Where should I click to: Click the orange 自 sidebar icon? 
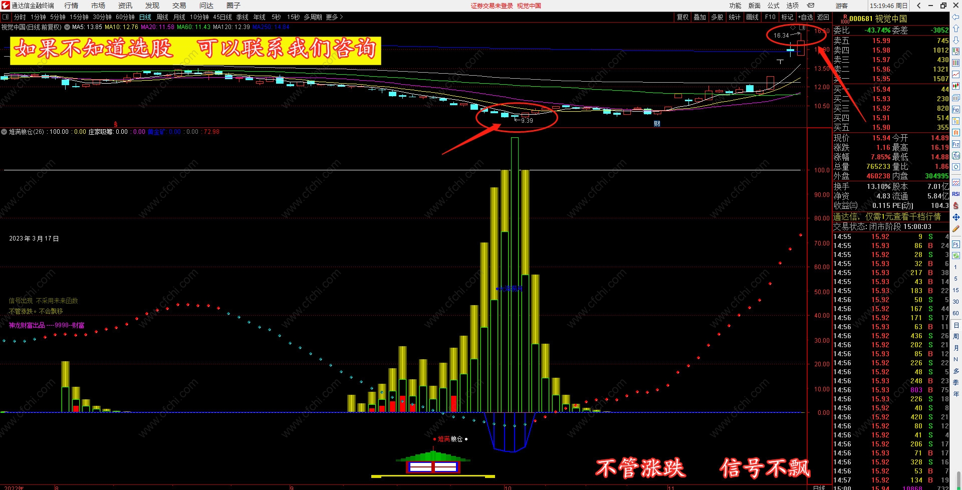click(955, 132)
